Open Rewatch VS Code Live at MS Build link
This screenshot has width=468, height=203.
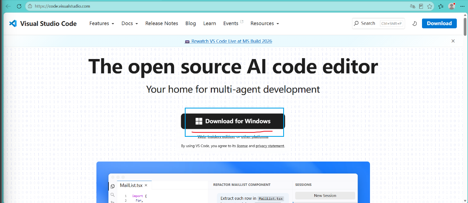pos(228,41)
